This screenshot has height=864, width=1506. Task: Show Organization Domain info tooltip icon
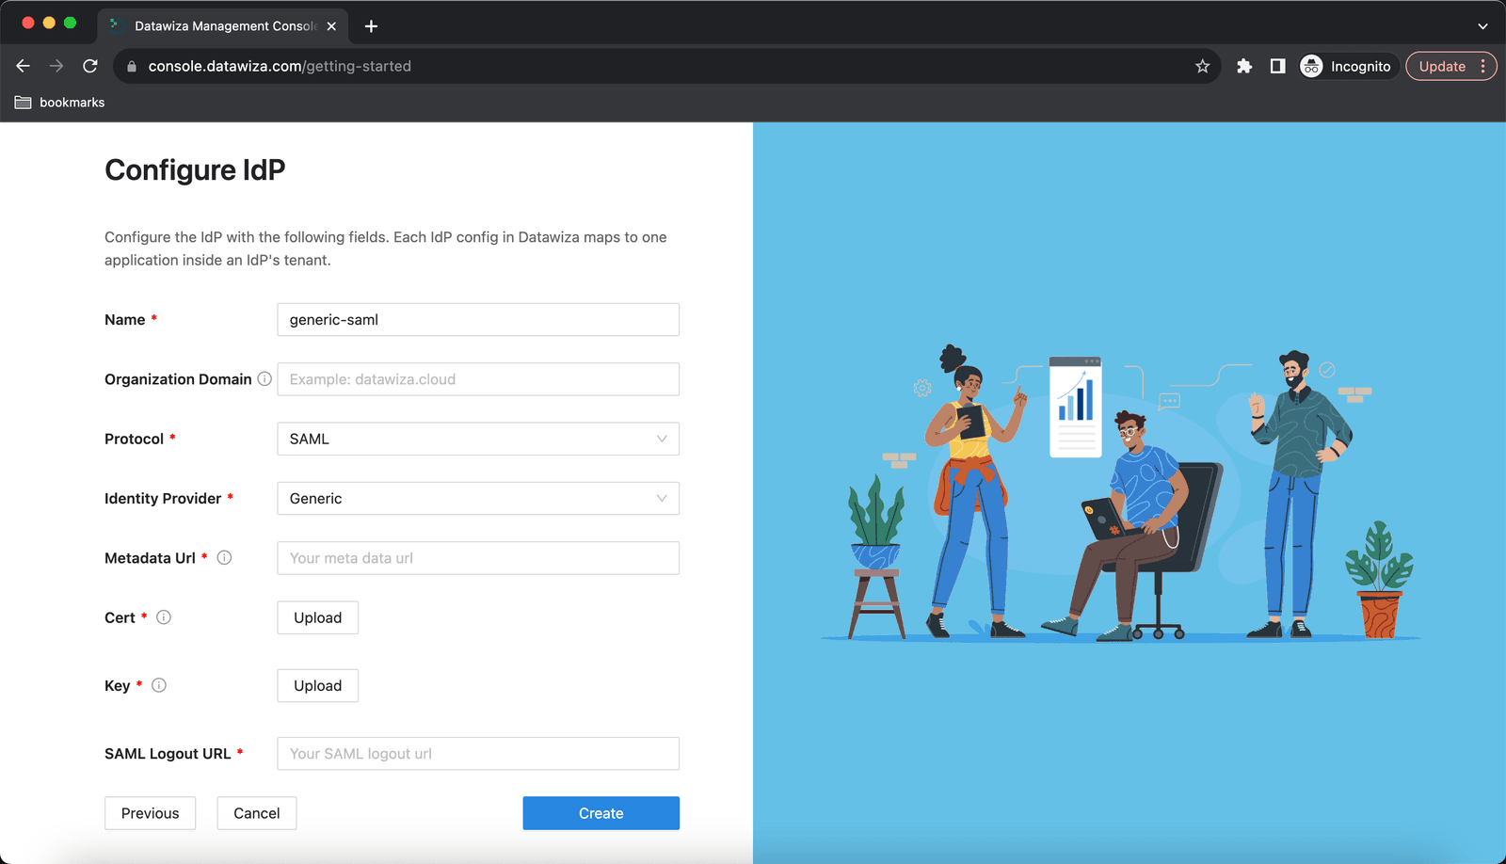[x=264, y=378]
